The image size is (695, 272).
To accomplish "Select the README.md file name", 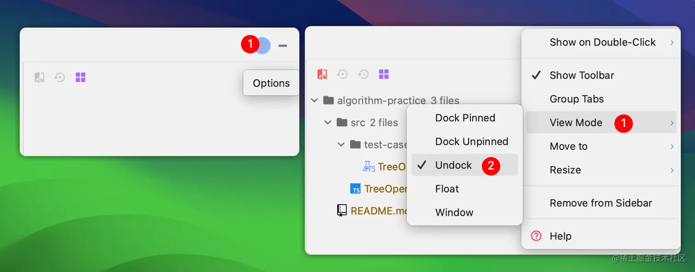I will click(x=379, y=211).
